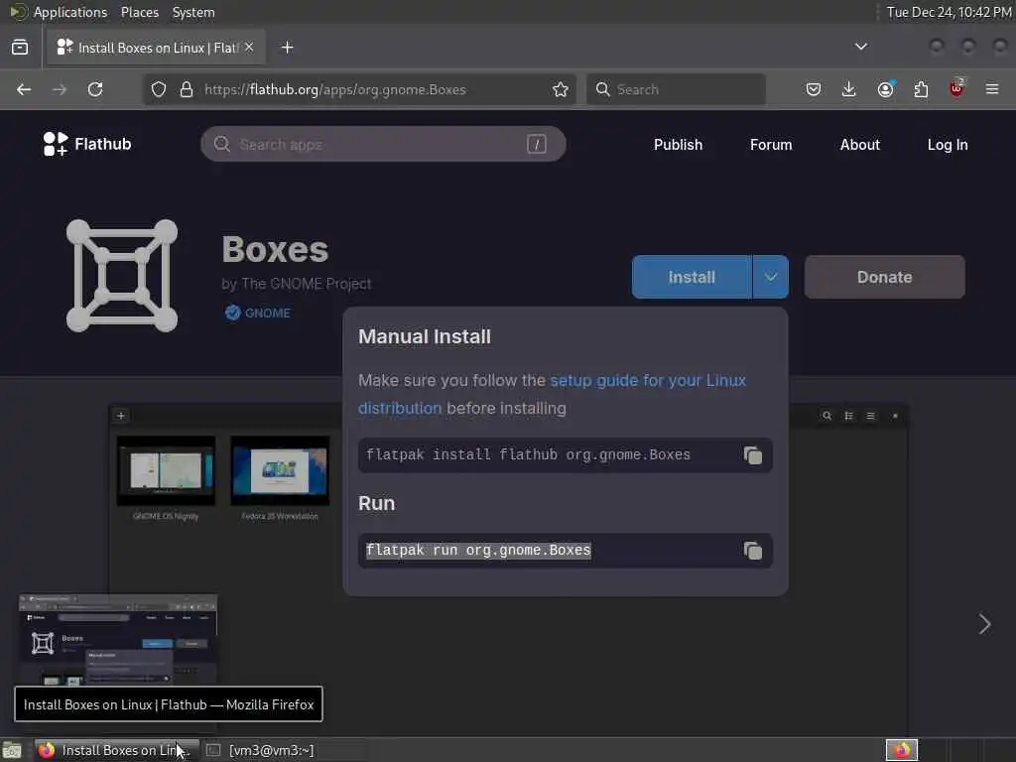Open the Firefox hamburger menu
The width and height of the screenshot is (1016, 762).
click(x=992, y=89)
